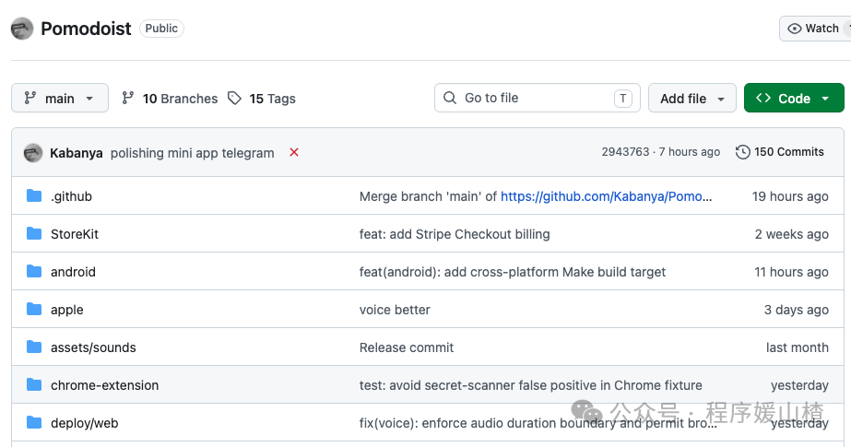Viewport: 851px width, 447px height.
Task: Open the Kabanya author link in commit bar
Action: click(76, 153)
